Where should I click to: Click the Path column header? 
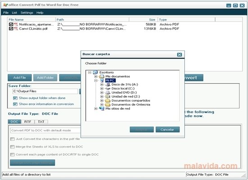(92, 20)
